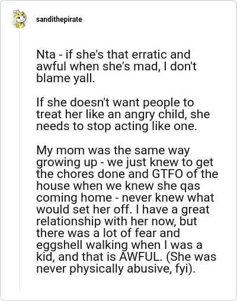Click the "Nta" verdict at the comment start
Image resolution: width=237 pixels, height=301 pixels.
(x=46, y=55)
